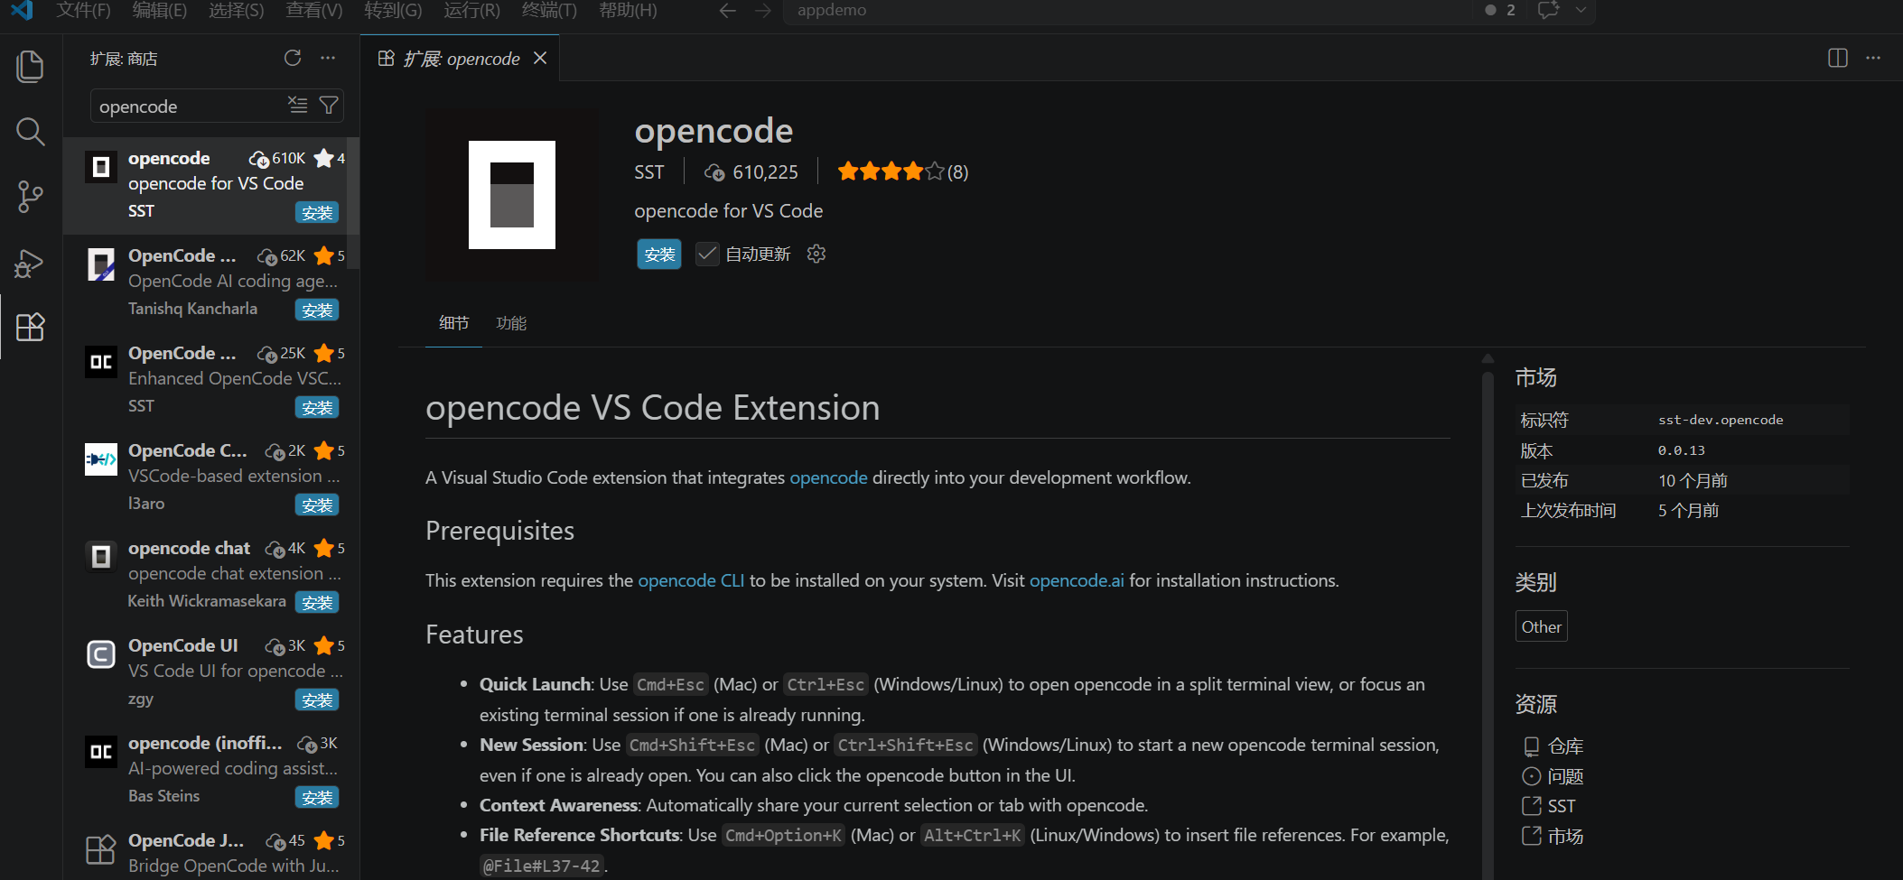This screenshot has width=1903, height=880.
Task: Open the extension filter funnel menu
Action: click(x=329, y=105)
